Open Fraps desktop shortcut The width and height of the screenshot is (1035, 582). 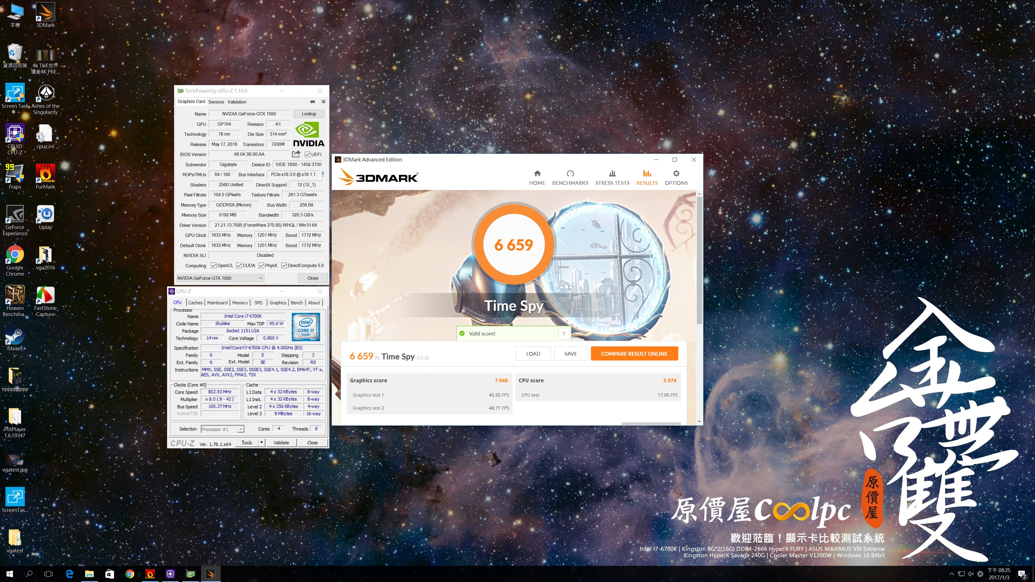[15, 176]
